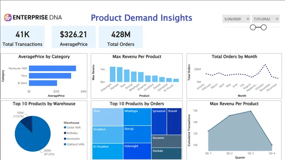Select the Storsql treemap tile
Screen dimensions: 285x160
(x=137, y=134)
